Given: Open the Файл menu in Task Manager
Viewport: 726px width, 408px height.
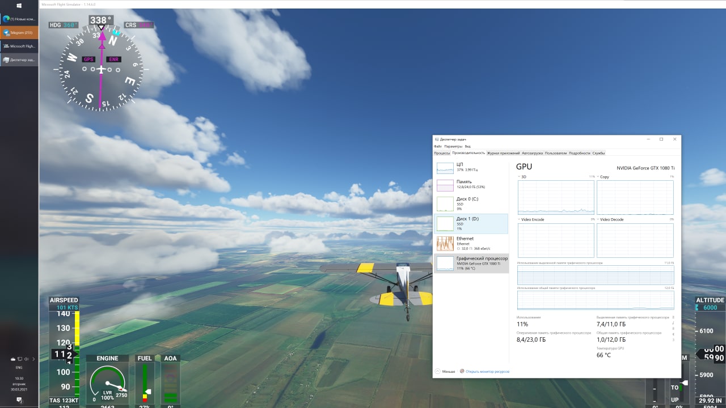Looking at the screenshot, I should tap(438, 146).
